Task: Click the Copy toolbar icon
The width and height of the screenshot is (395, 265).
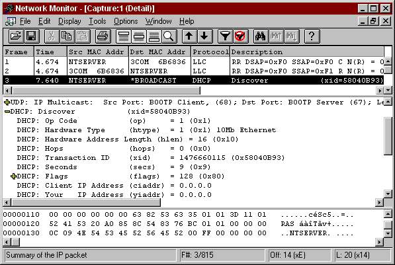Action: point(67,36)
